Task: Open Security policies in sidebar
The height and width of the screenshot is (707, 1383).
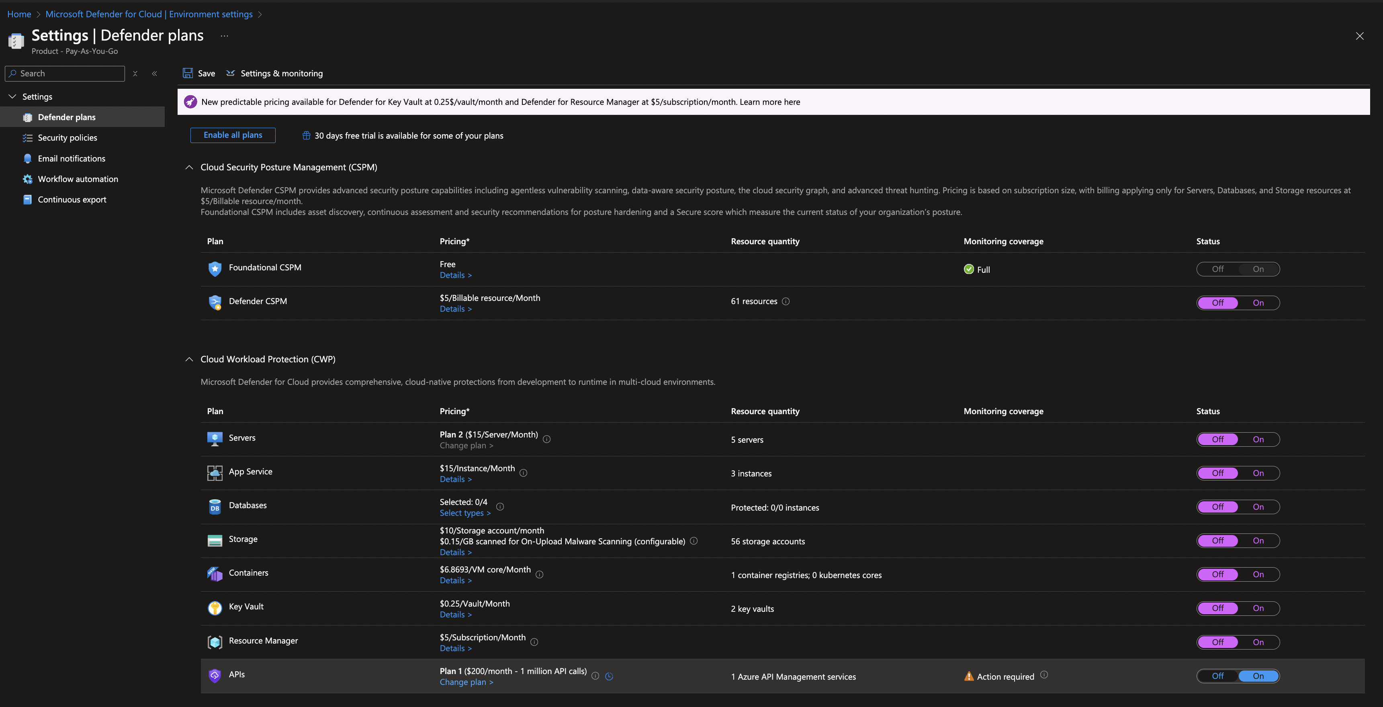Action: click(x=67, y=137)
